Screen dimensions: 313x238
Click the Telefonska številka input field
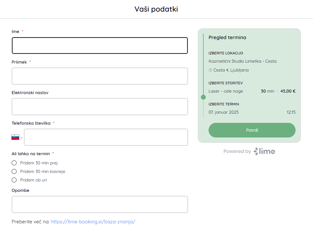click(x=106, y=137)
